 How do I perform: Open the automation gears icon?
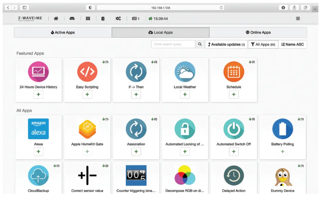118,19
